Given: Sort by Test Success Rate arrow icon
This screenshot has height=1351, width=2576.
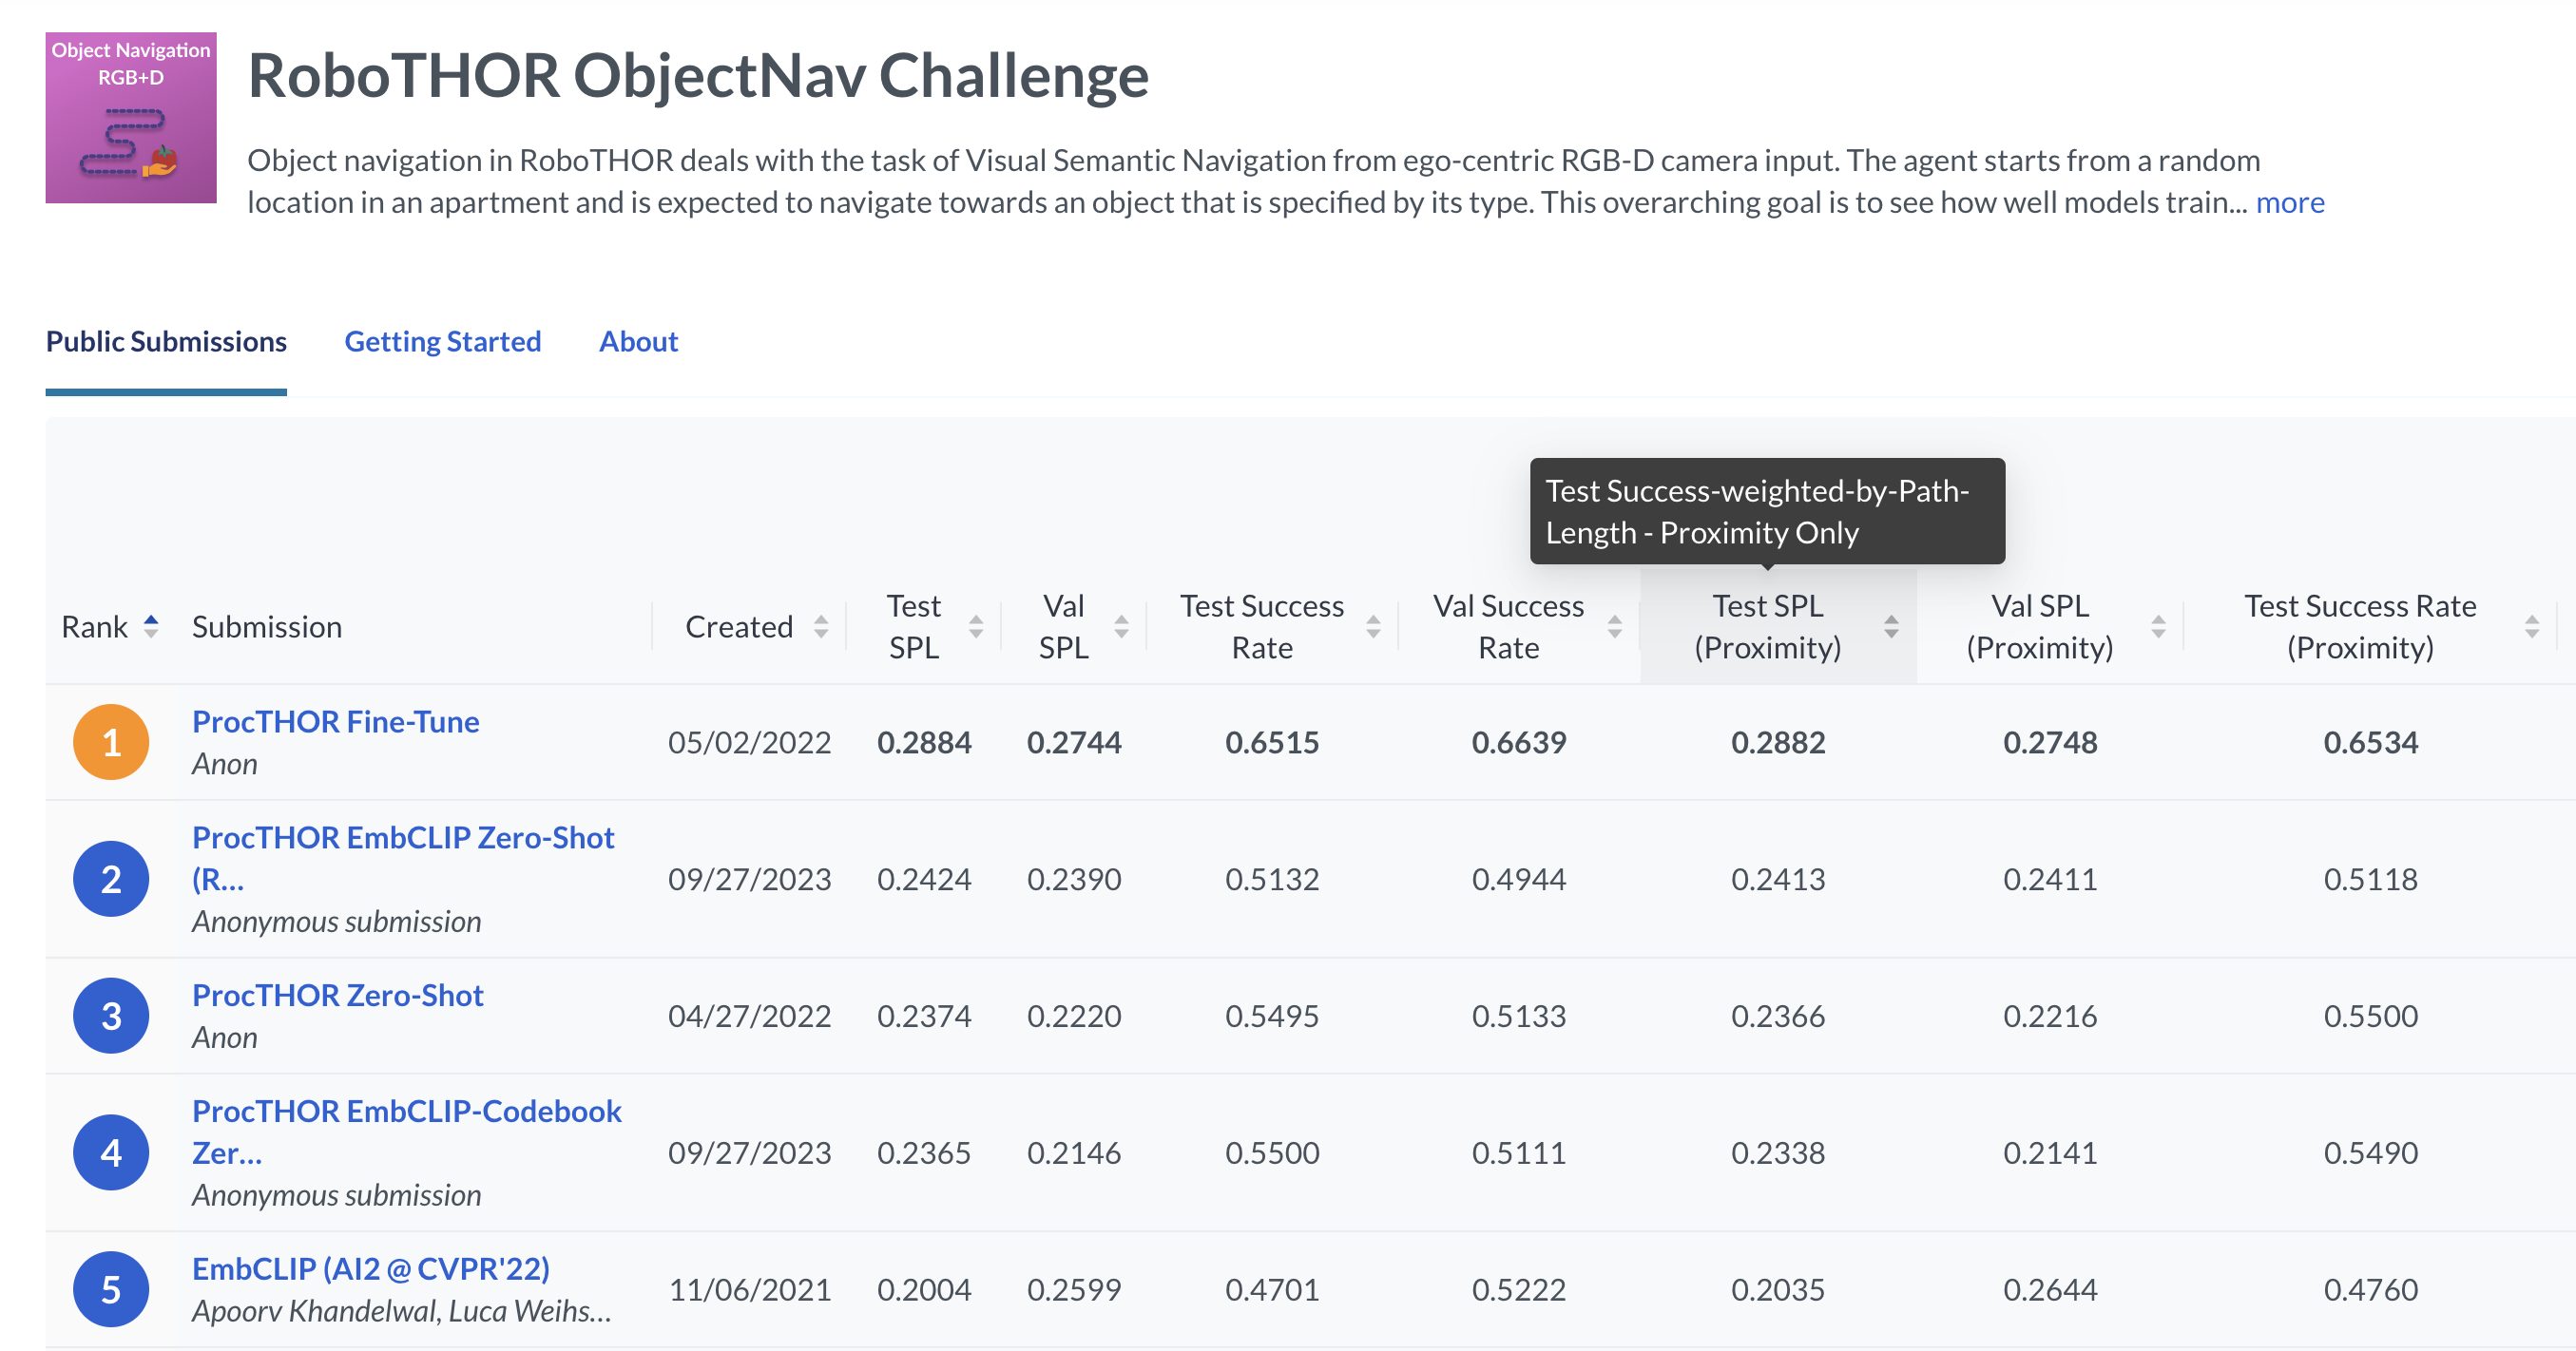Looking at the screenshot, I should click(1374, 626).
